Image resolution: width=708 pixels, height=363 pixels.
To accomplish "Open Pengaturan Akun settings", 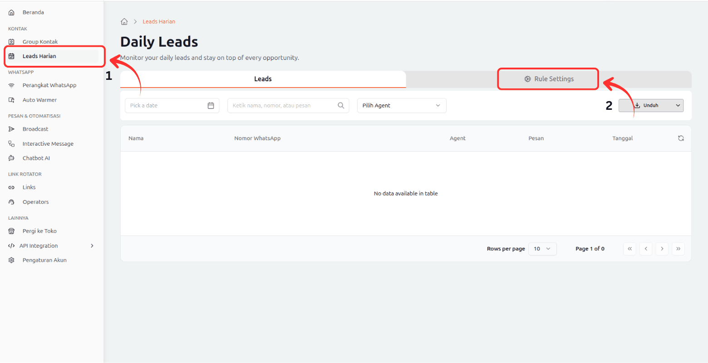I will [44, 260].
